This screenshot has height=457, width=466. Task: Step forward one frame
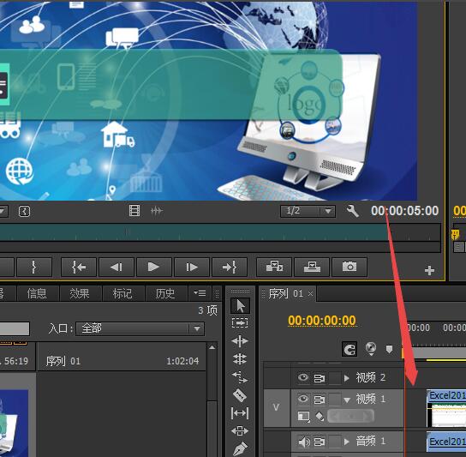192,267
